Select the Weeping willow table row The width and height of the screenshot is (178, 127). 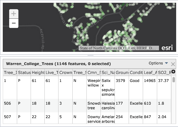(x=87, y=87)
